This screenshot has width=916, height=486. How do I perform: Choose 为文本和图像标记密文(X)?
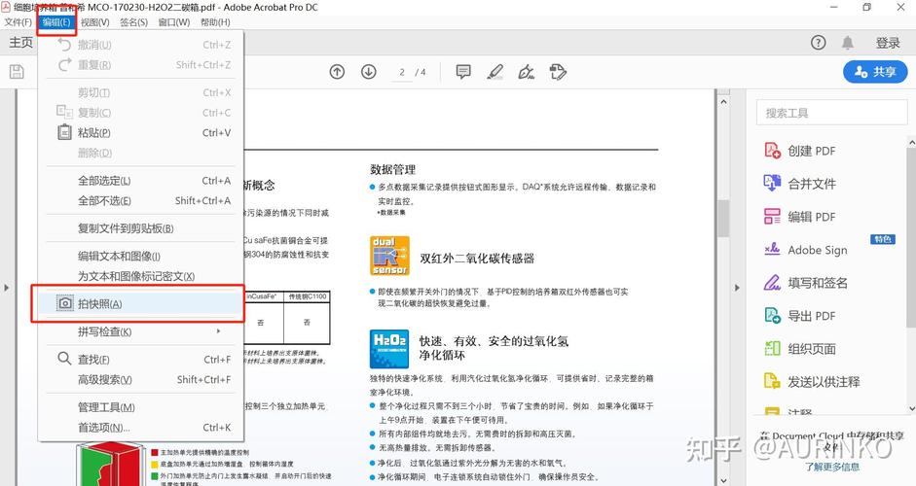click(x=141, y=276)
